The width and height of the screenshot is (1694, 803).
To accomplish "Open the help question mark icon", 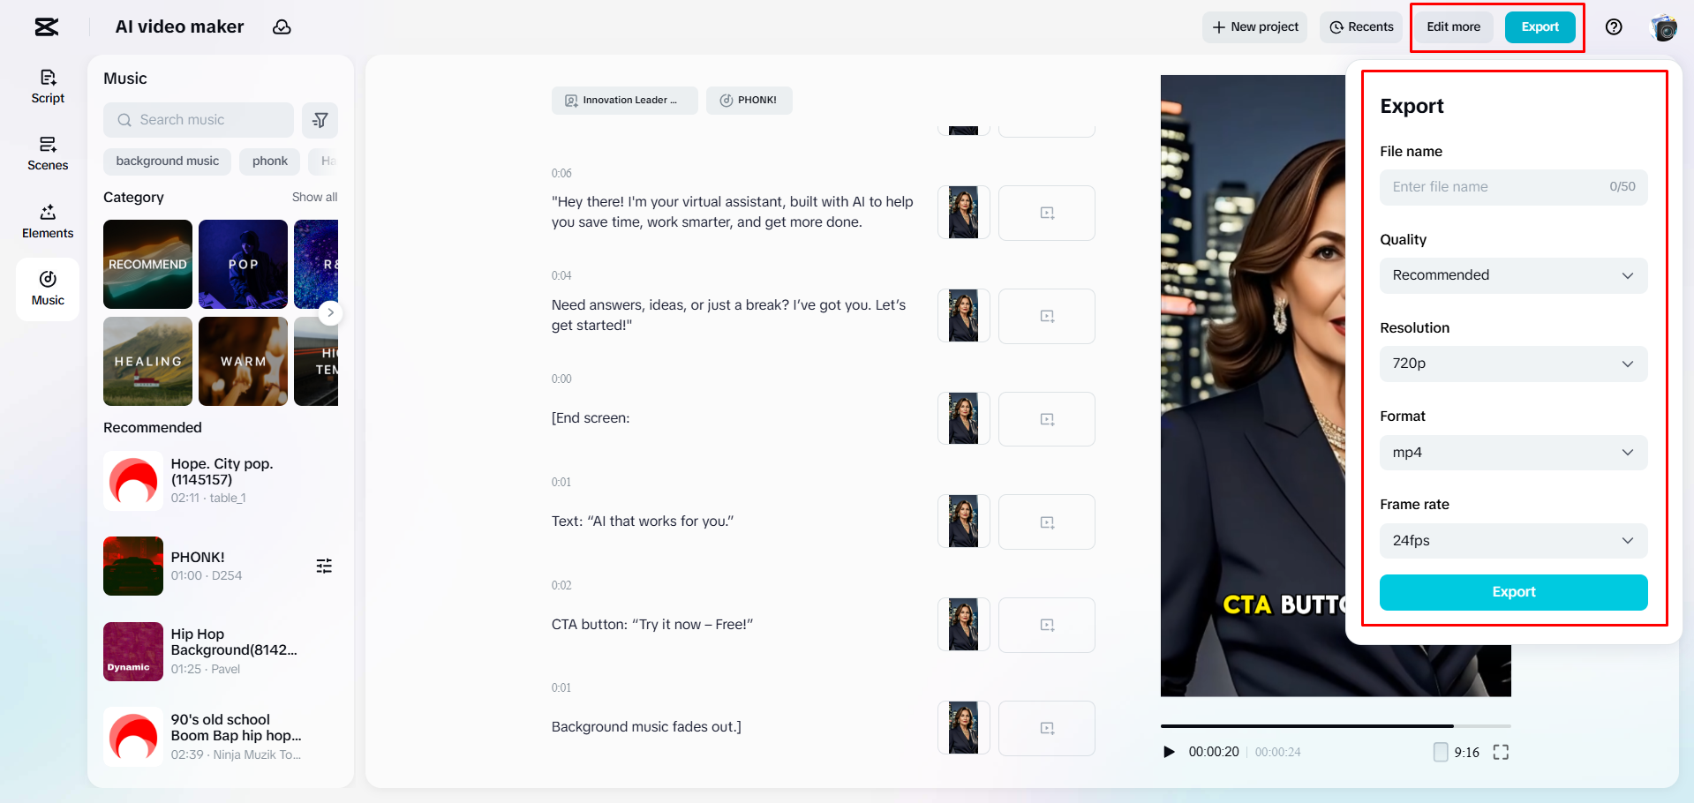I will coord(1614,27).
